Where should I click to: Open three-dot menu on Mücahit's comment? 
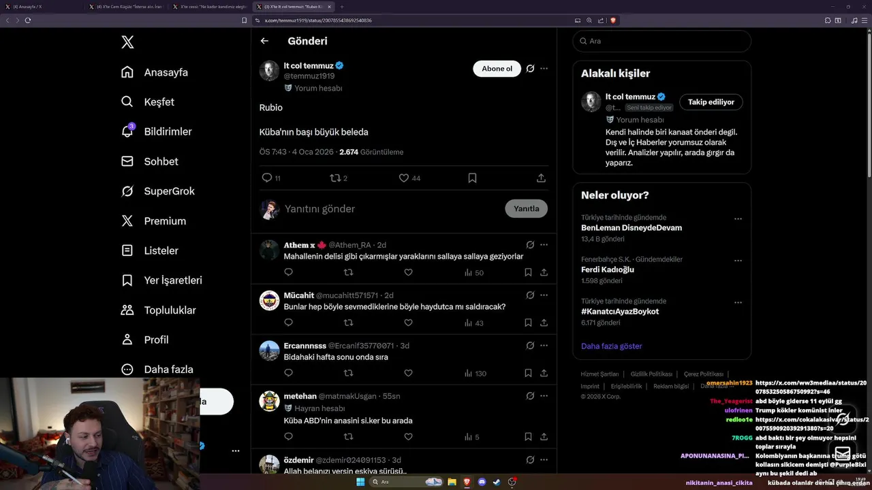544,295
